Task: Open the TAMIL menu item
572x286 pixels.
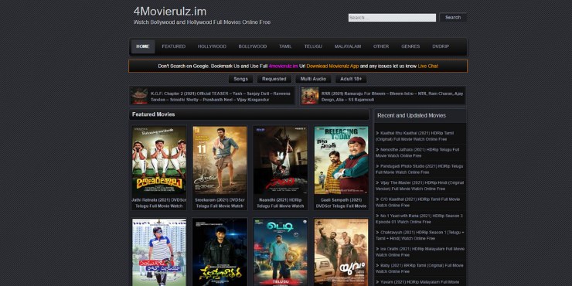Action: (x=285, y=46)
